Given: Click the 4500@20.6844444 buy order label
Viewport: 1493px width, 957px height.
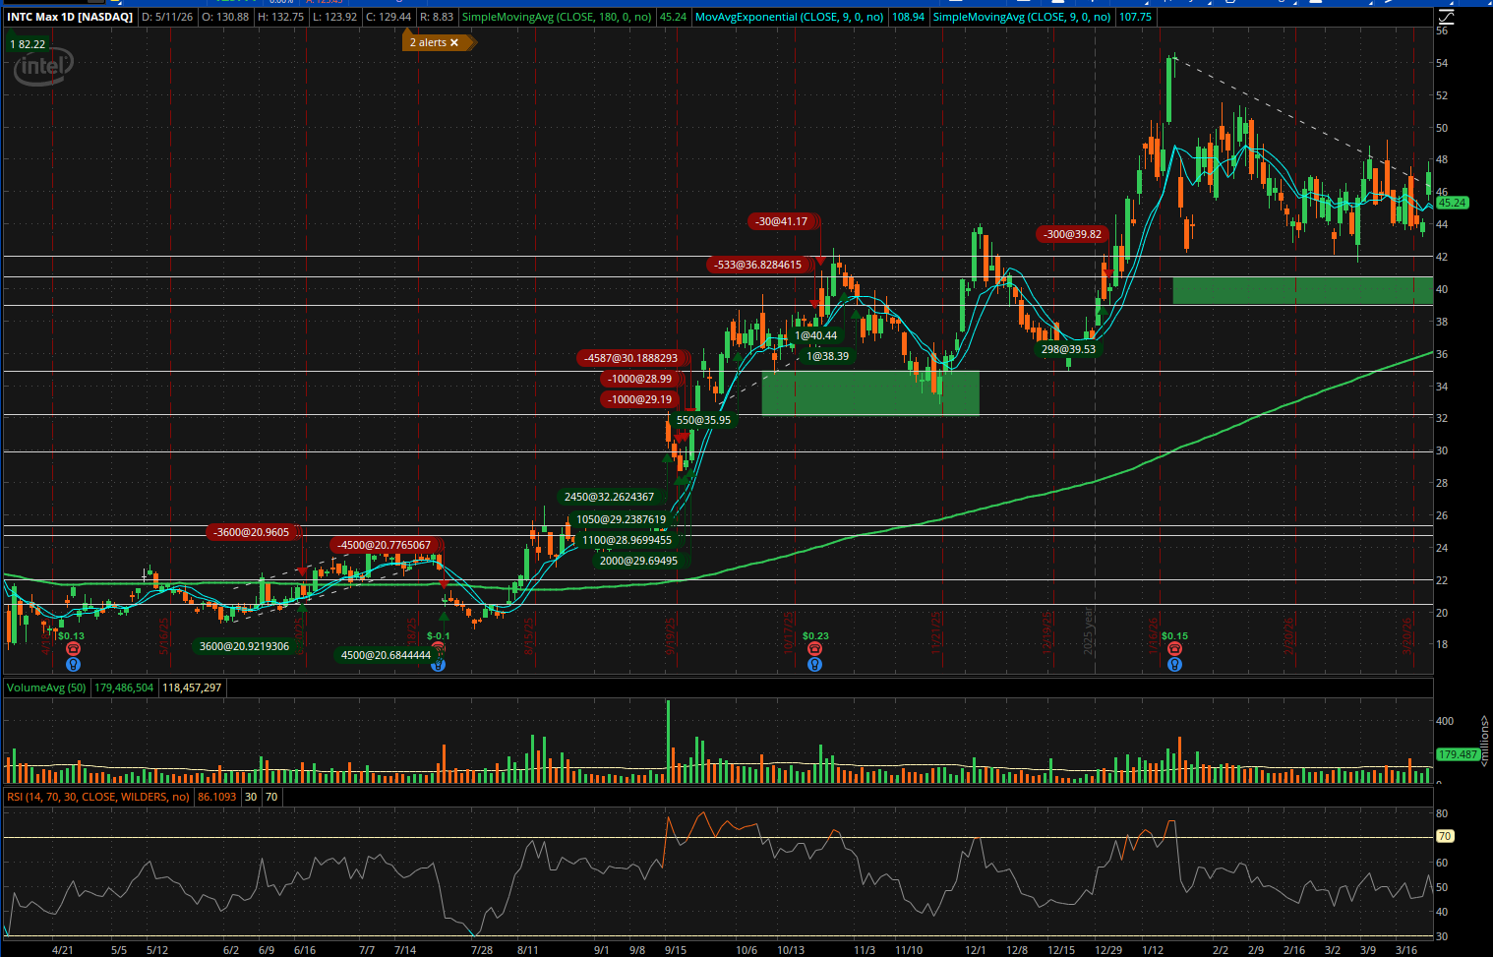Looking at the screenshot, I should (386, 655).
